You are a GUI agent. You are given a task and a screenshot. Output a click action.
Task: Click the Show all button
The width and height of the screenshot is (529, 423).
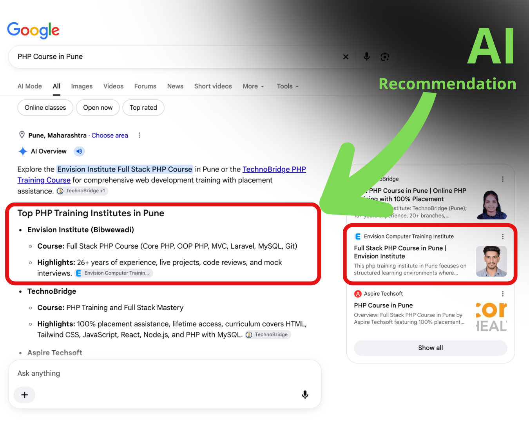[x=431, y=348]
